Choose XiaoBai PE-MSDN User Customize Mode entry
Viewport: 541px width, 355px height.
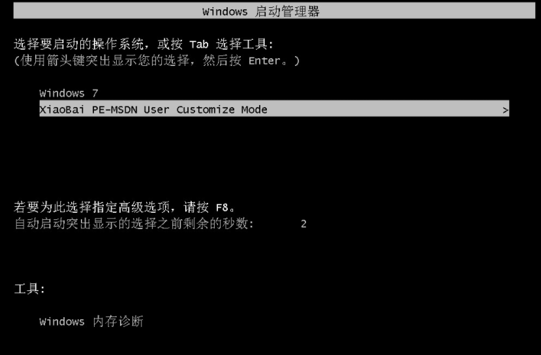pyautogui.click(x=274, y=109)
